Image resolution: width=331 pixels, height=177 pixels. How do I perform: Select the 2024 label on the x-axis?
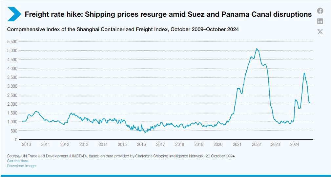(295, 144)
